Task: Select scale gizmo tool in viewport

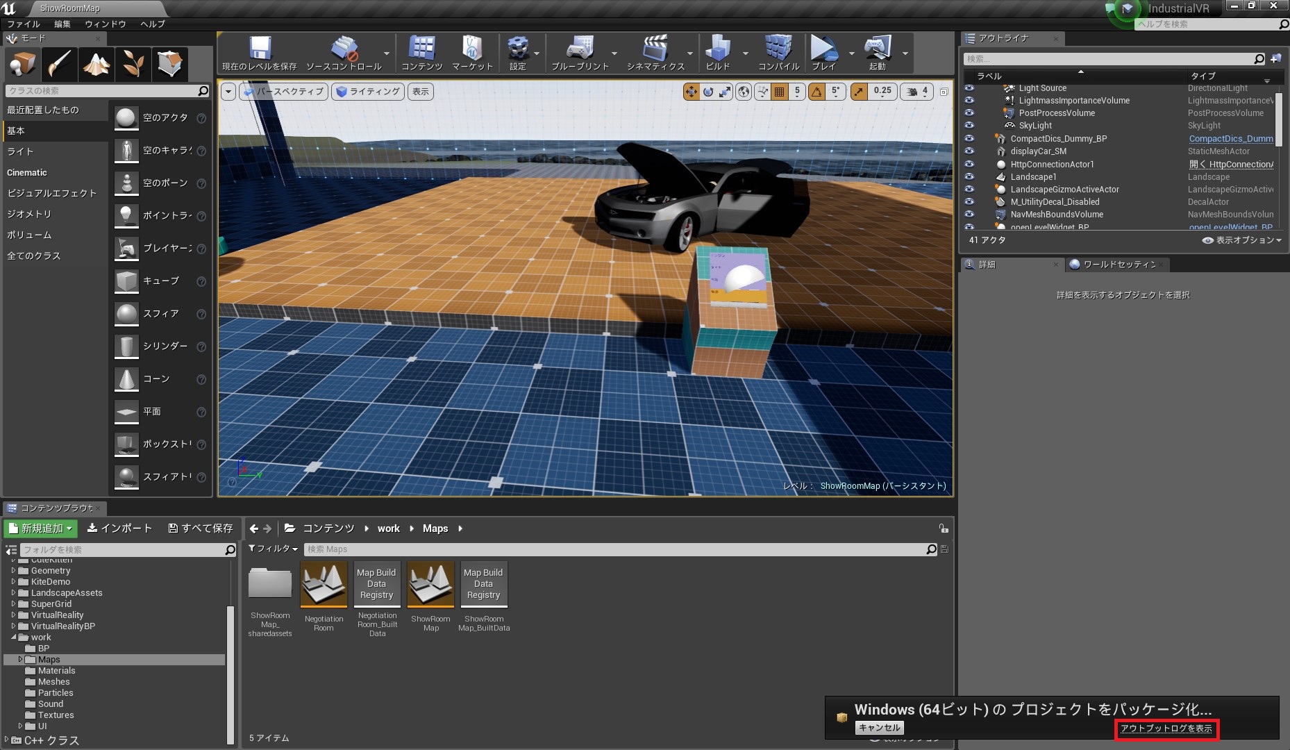Action: [725, 92]
